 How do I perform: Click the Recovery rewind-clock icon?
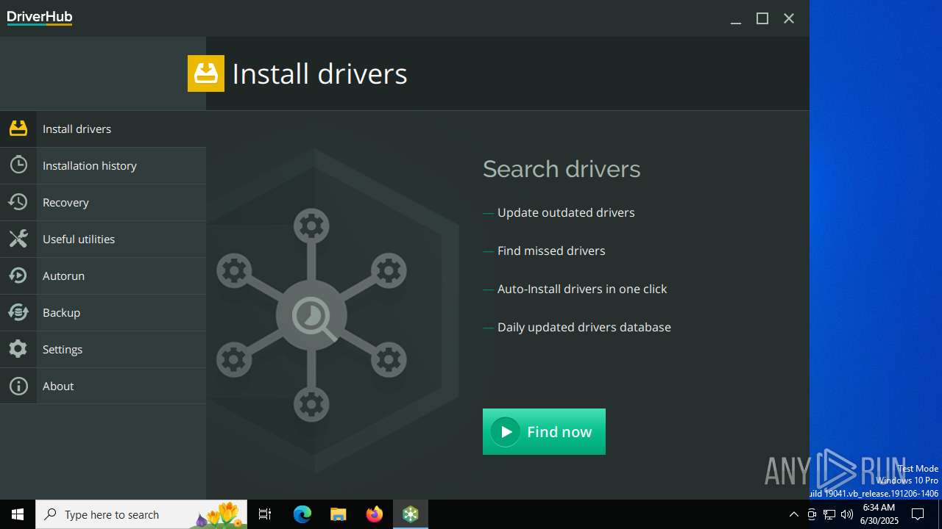(x=18, y=202)
